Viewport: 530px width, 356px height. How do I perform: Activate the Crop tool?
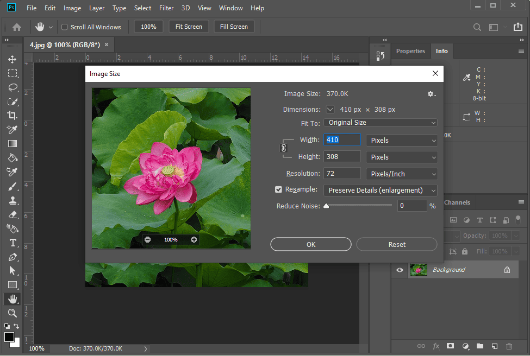click(x=13, y=115)
